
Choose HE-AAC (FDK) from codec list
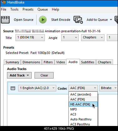[x=83, y=104]
